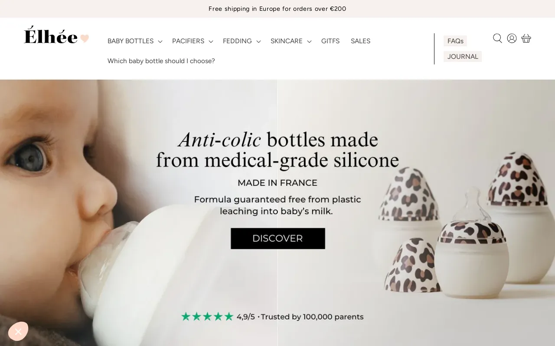Click the green star rating icons
This screenshot has height=346, width=555.
[x=207, y=317]
